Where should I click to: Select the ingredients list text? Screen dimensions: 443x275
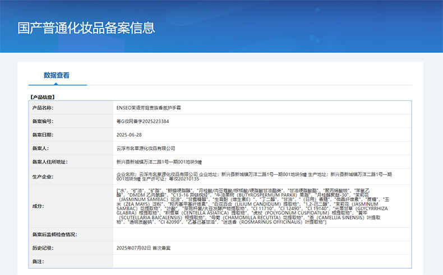(x=253, y=206)
